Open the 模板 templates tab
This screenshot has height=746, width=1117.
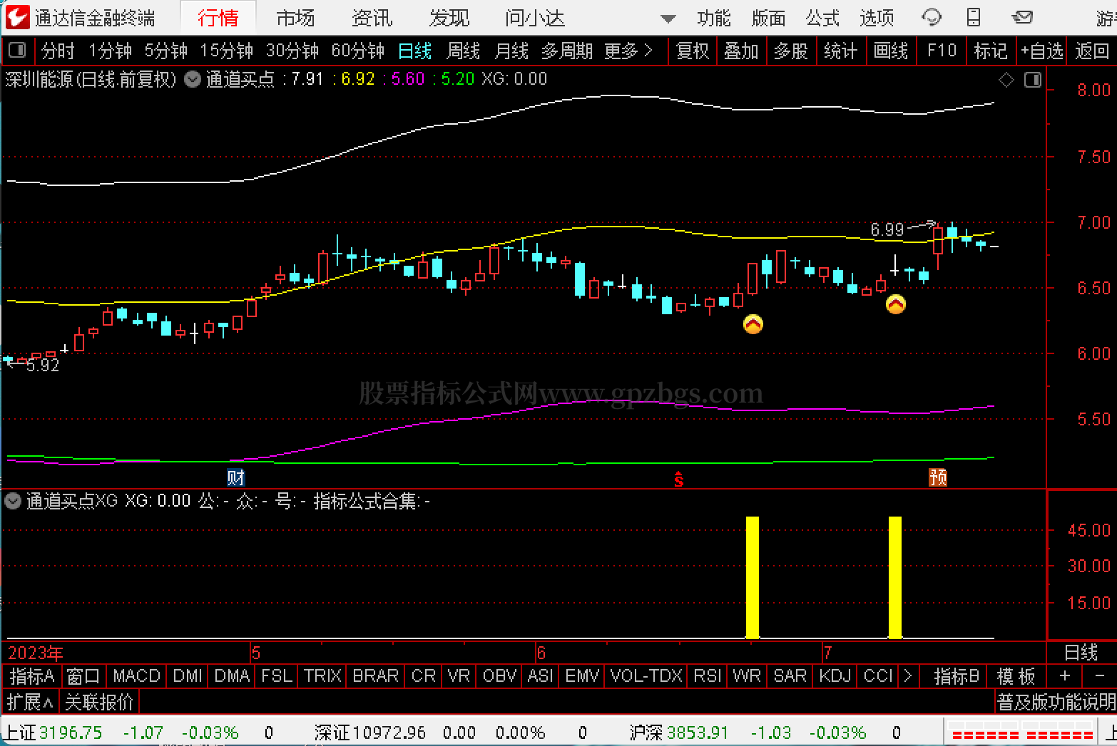click(x=1016, y=675)
